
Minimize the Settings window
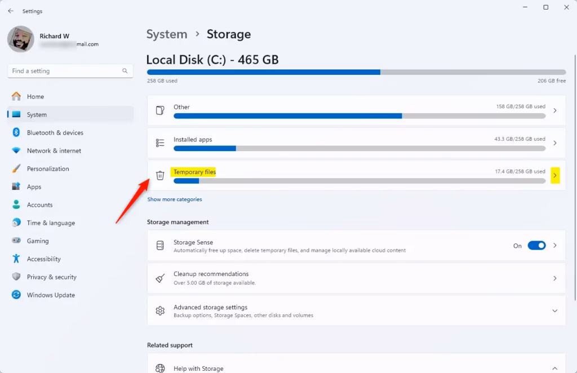pyautogui.click(x=525, y=7)
